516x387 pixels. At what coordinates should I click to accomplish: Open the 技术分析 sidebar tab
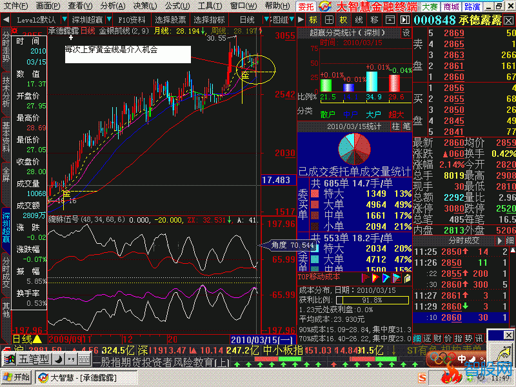(6, 92)
